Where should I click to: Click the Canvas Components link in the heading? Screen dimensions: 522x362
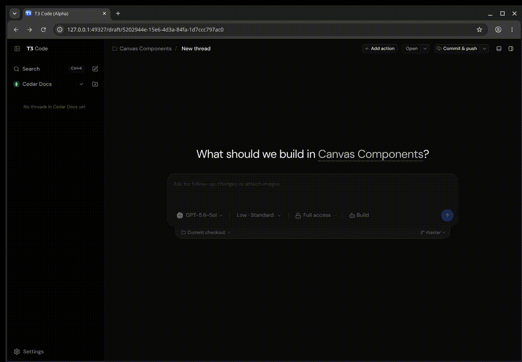[x=371, y=154]
